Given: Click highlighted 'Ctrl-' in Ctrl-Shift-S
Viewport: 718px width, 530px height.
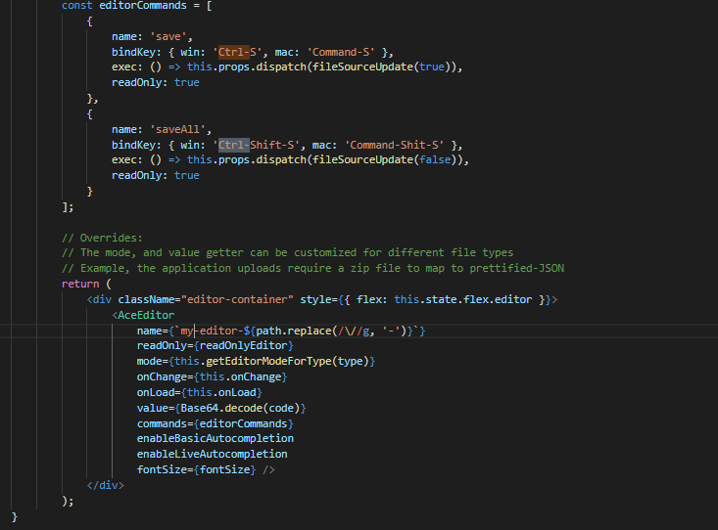Looking at the screenshot, I should point(233,145).
